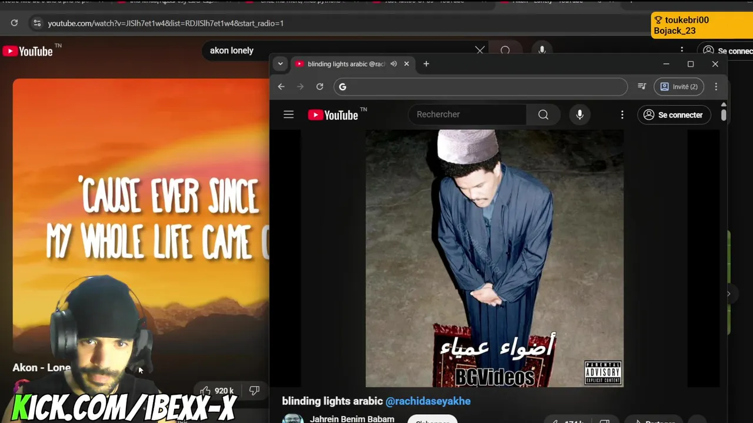
Task: Reload the background Akon Lonely window
Action: tap(14, 23)
